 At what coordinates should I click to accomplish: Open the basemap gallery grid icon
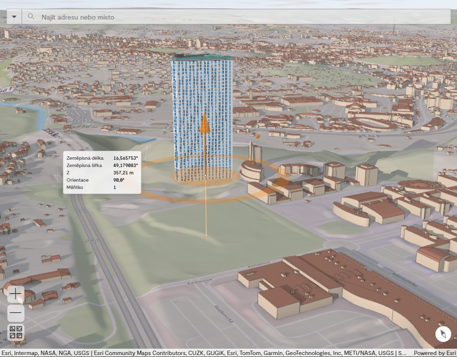16,332
